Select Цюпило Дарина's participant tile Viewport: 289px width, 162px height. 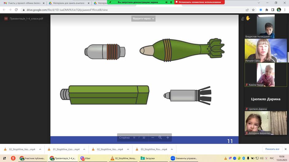click(x=266, y=99)
